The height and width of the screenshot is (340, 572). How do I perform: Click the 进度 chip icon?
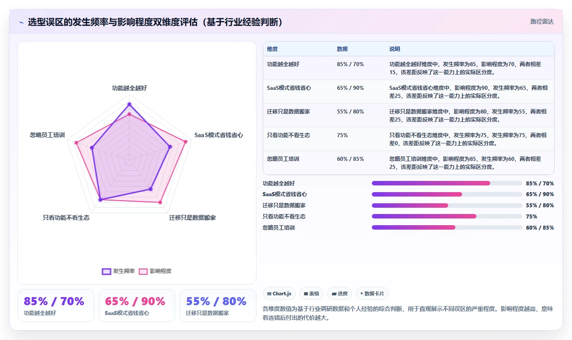click(x=334, y=294)
